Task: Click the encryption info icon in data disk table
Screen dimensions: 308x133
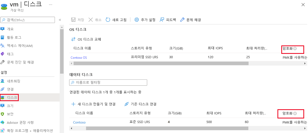Action: pyautogui.click(x=295, y=113)
